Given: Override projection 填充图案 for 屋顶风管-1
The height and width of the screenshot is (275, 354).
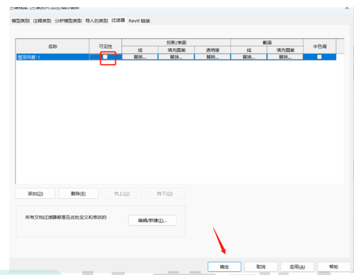Looking at the screenshot, I should pyautogui.click(x=176, y=57).
